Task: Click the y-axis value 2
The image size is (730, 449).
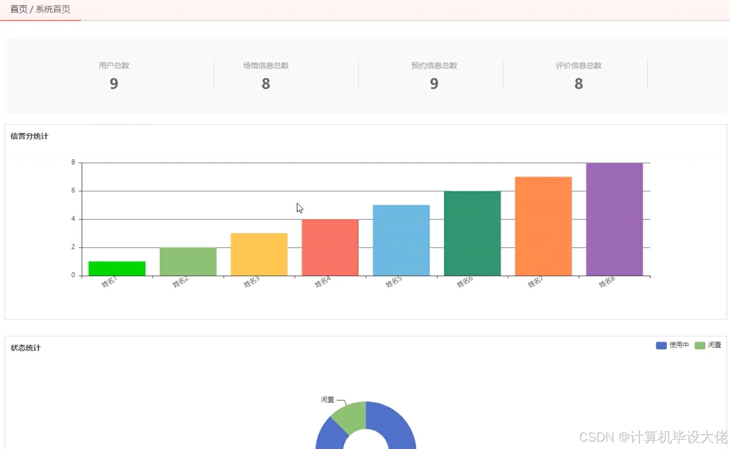Action: [x=73, y=247]
